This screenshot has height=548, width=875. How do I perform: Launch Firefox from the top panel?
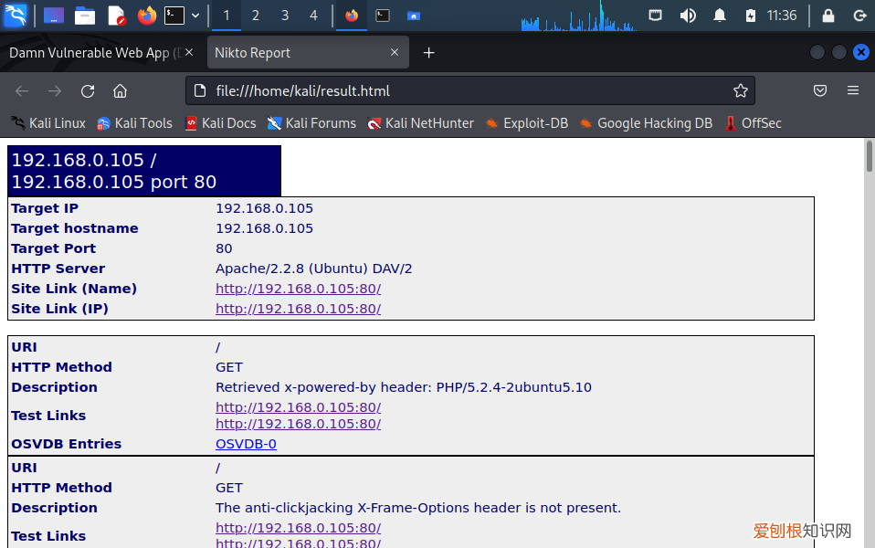(x=146, y=16)
